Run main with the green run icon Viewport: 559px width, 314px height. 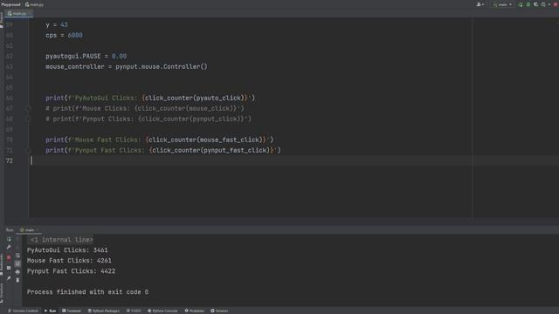(x=521, y=4)
